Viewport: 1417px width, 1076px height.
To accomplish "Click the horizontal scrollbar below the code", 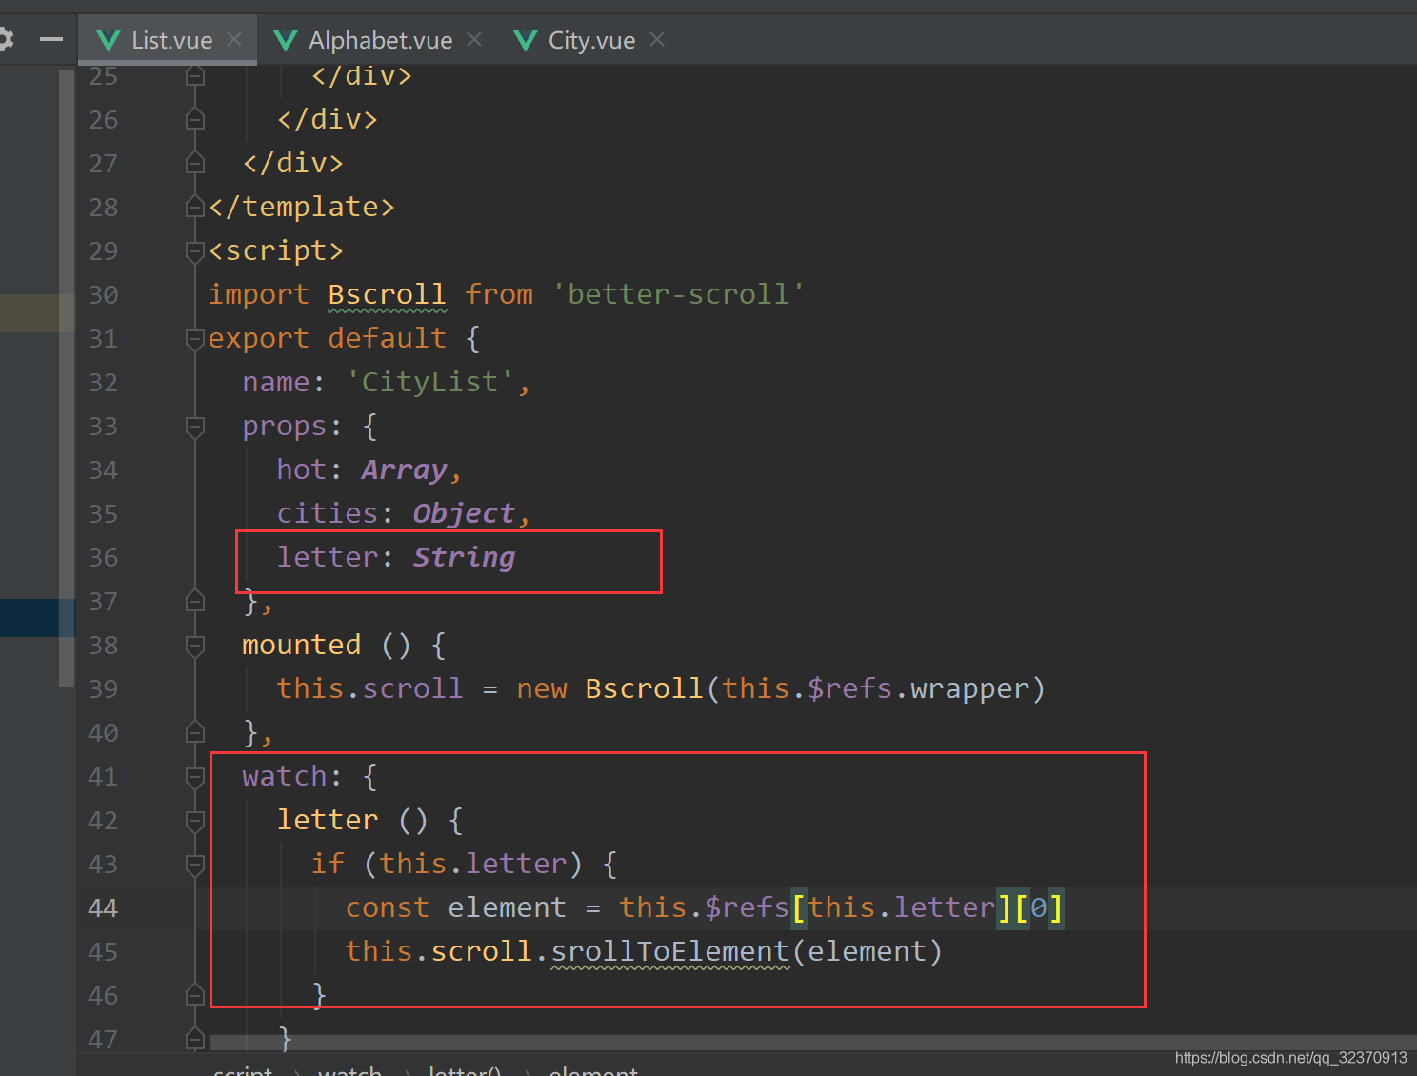I will coord(812,1042).
